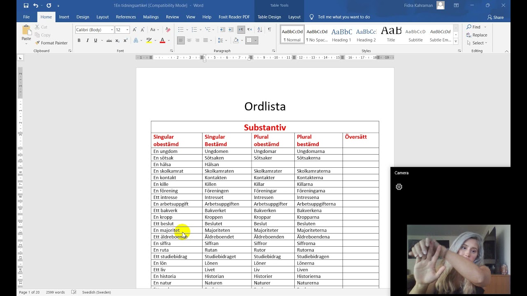Viewport: 527px width, 296px height.
Task: Switch to the References tab
Action: pyautogui.click(x=126, y=17)
